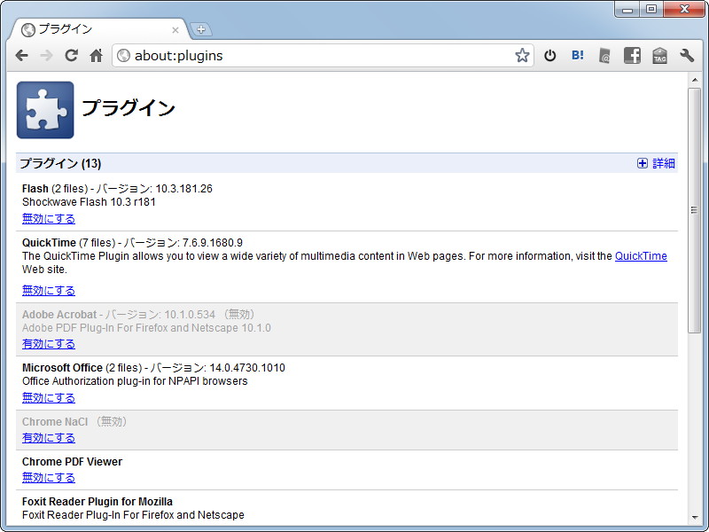Click the bookmark star in the address bar
The image size is (709, 532).
[x=522, y=55]
